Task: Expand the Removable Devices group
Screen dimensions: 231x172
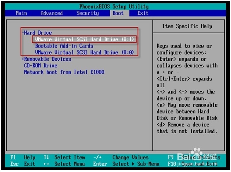Action: click(x=46, y=59)
